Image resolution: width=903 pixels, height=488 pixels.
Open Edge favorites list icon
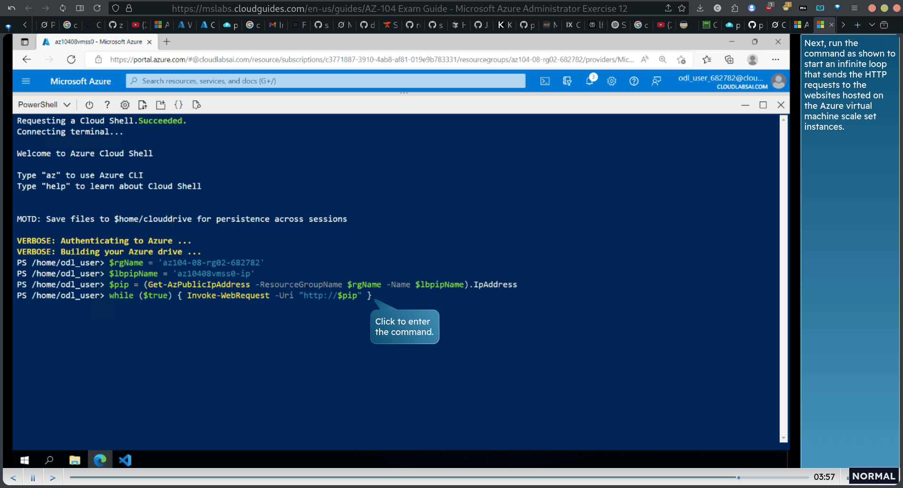(x=707, y=59)
